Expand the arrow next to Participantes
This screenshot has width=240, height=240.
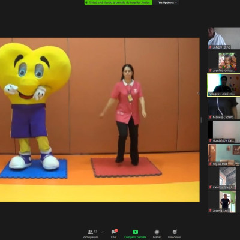tap(102, 232)
